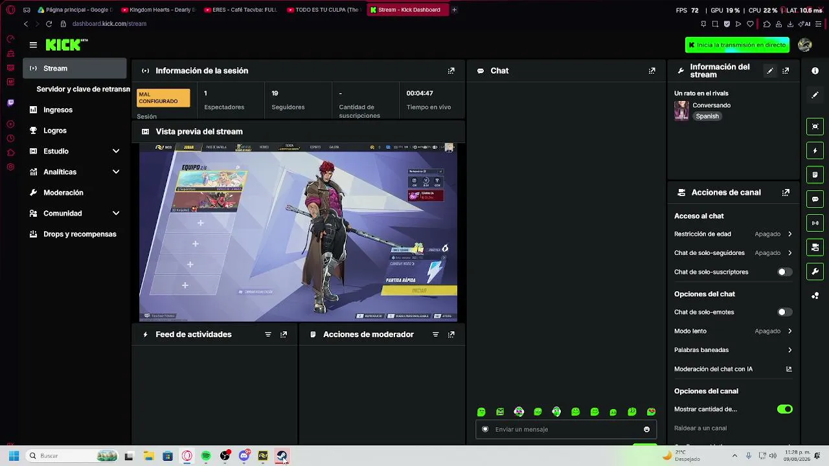Open the Twitch icon in the Opera sidebar
The width and height of the screenshot is (829, 466).
point(10,103)
